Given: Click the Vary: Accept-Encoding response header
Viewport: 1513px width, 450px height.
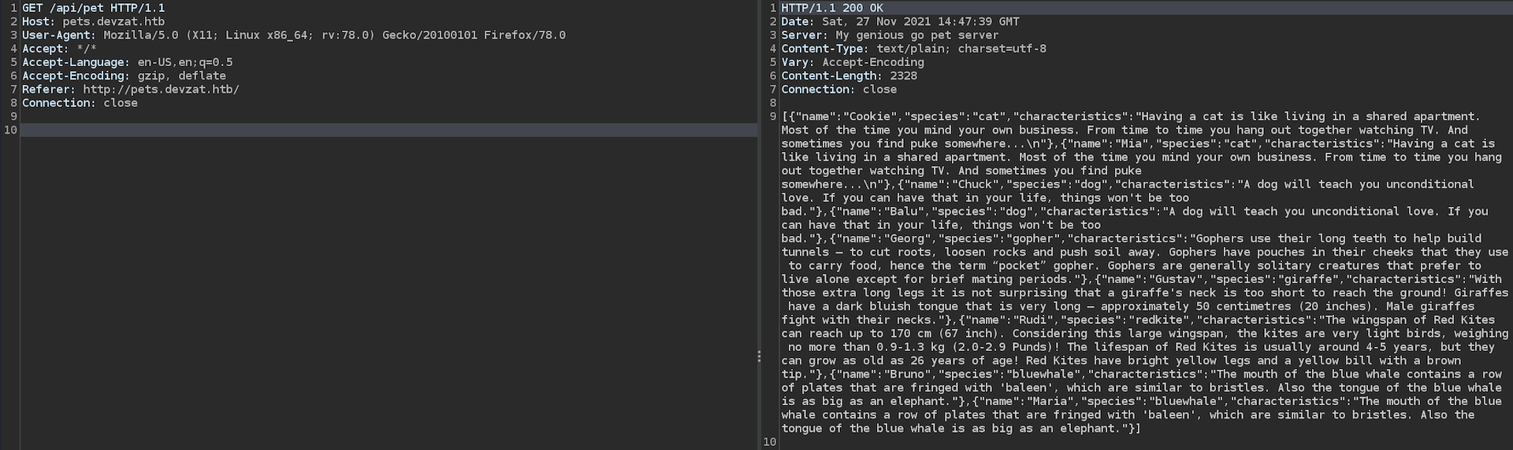Looking at the screenshot, I should click(852, 62).
